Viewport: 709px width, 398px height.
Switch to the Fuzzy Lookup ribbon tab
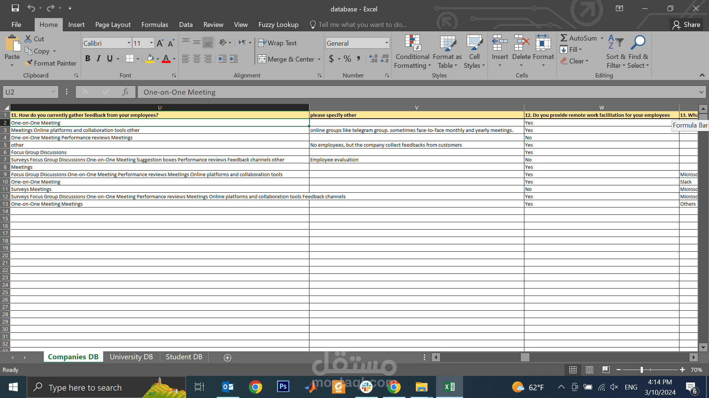[278, 24]
